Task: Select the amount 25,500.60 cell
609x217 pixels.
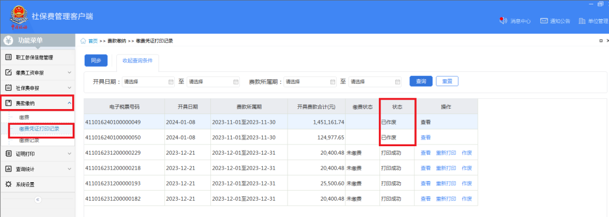Action: 316,183
